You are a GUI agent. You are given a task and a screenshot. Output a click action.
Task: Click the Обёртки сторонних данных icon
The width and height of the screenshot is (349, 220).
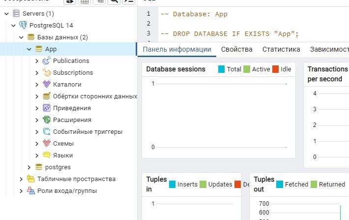pos(47,96)
